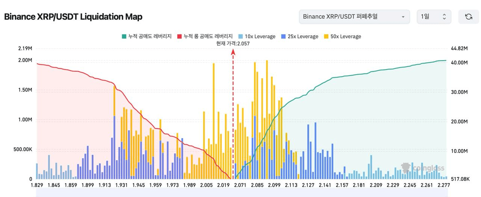This screenshot has width=481, height=197.
Task: Click the 2.099 price axis label
Action: point(274,185)
